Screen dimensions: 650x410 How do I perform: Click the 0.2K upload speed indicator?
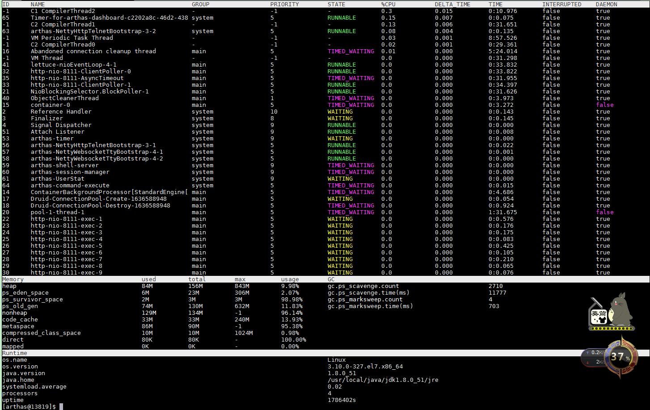pos(594,353)
